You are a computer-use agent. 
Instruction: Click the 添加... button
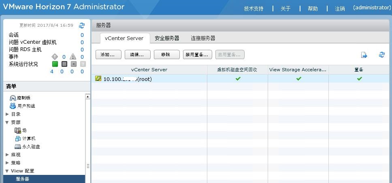click(x=109, y=55)
